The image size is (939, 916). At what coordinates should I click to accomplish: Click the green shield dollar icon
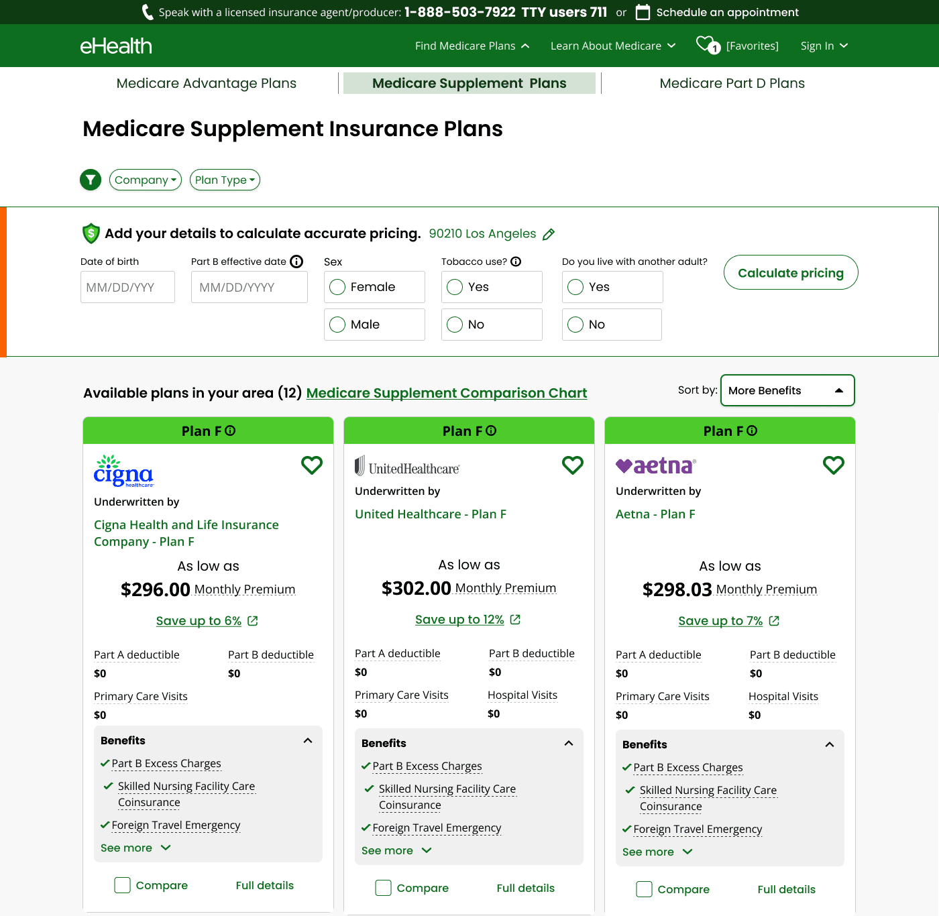pyautogui.click(x=91, y=233)
